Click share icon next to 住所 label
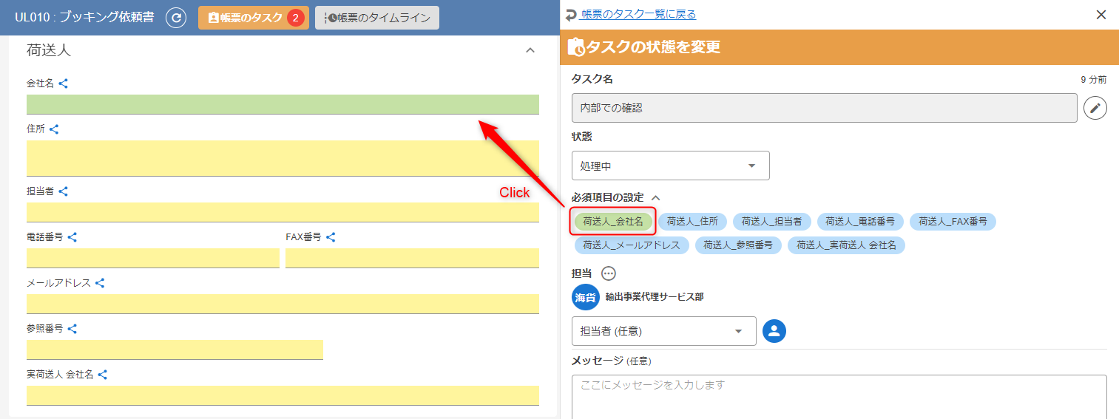Viewport: 1119px width, 419px height. click(x=54, y=129)
